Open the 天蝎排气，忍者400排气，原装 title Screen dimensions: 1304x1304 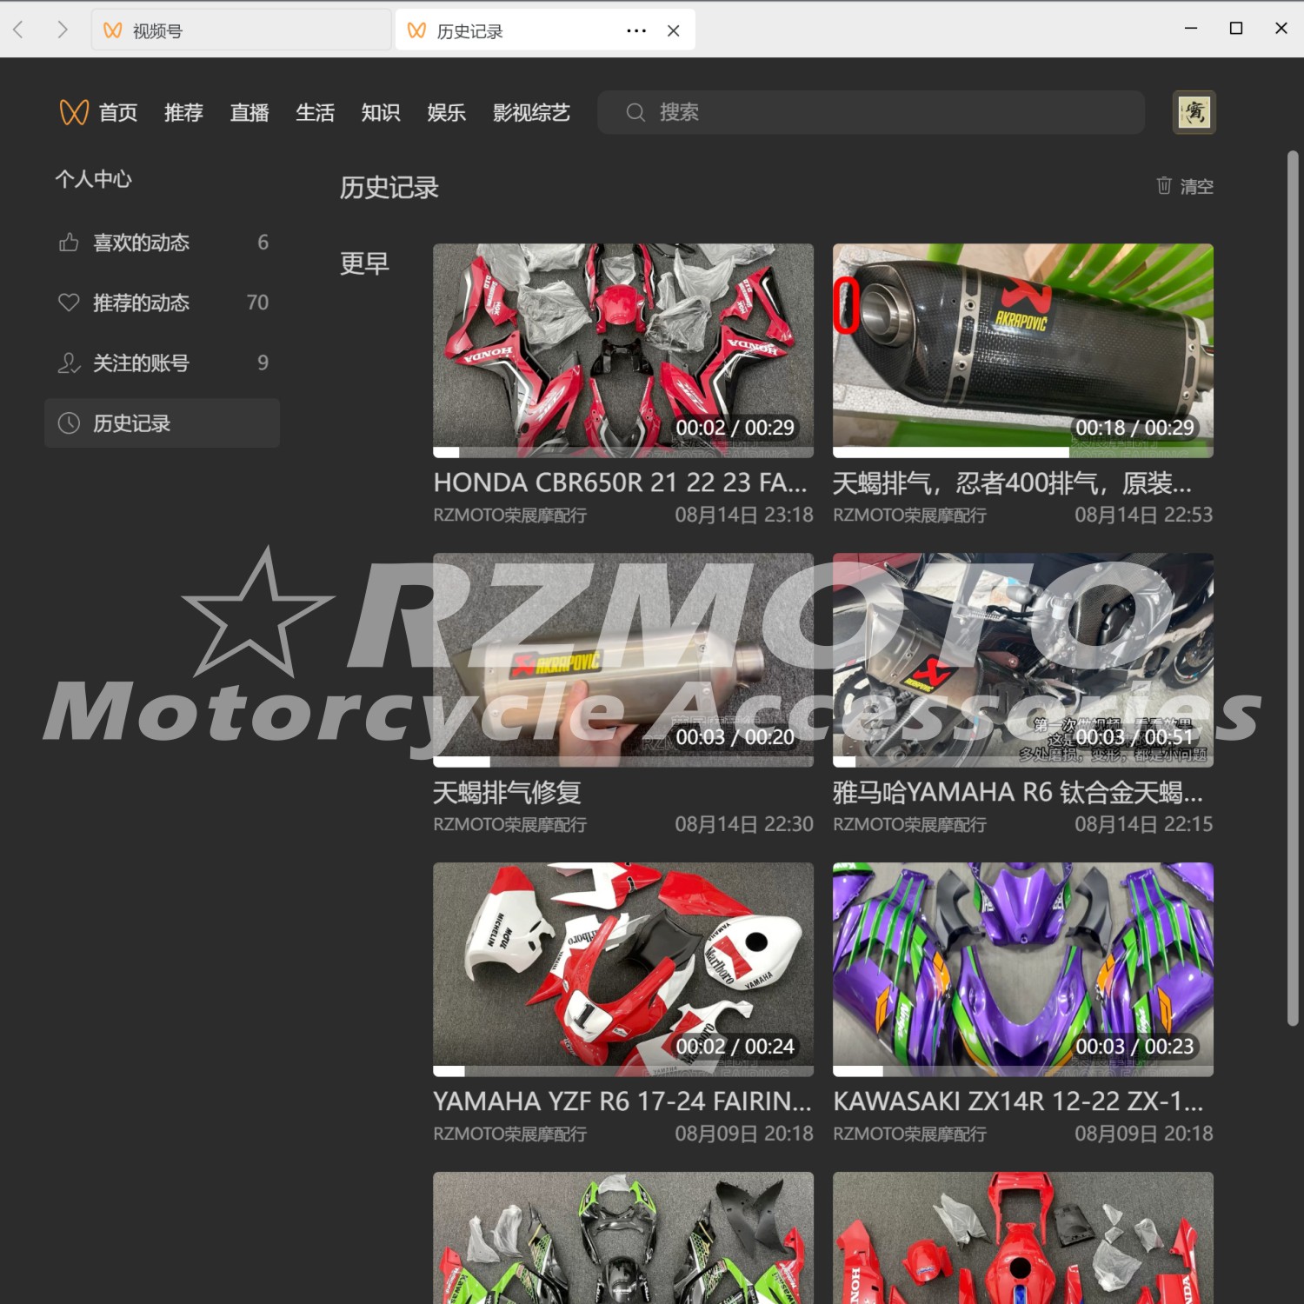coord(1013,482)
